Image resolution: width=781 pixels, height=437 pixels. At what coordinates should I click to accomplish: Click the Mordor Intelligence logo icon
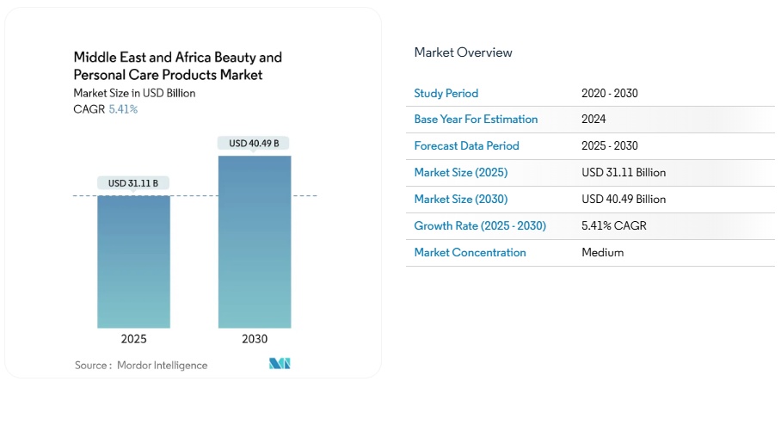pos(280,363)
